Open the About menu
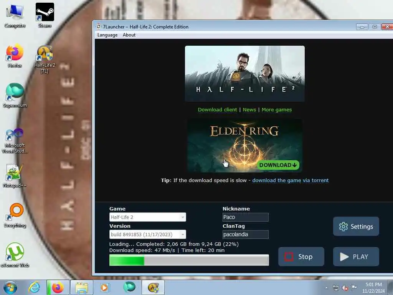This screenshot has width=393, height=295. coord(129,35)
